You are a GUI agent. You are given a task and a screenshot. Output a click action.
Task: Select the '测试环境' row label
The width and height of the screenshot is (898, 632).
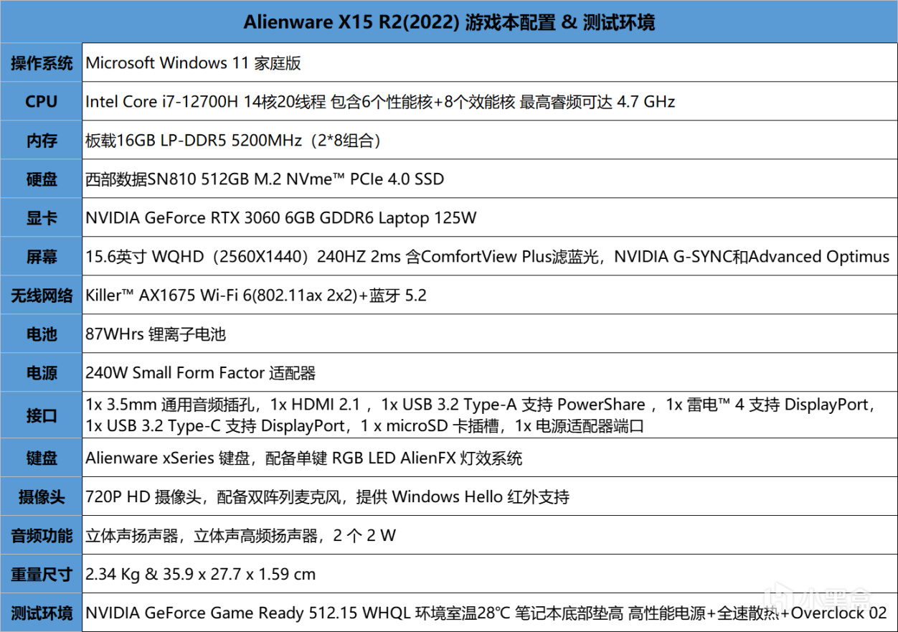tap(41, 613)
